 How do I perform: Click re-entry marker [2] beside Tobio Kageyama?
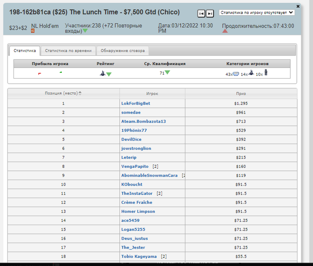coord(164,256)
